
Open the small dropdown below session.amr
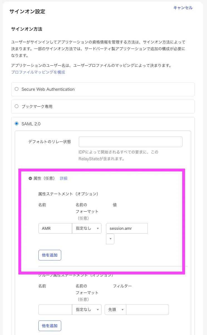[x=110, y=239]
